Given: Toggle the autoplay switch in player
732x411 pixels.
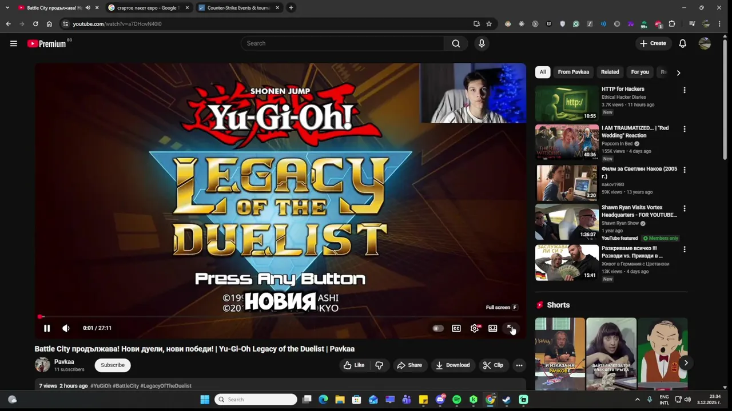Looking at the screenshot, I should [438, 328].
